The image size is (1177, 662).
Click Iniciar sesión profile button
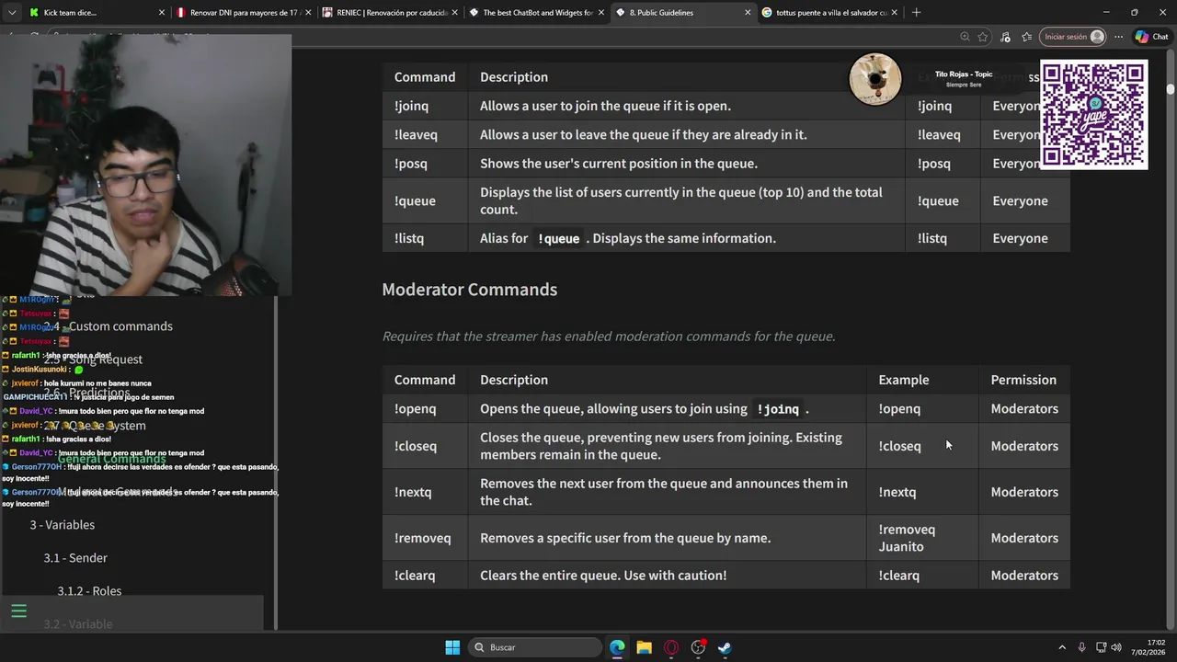(x=1074, y=37)
